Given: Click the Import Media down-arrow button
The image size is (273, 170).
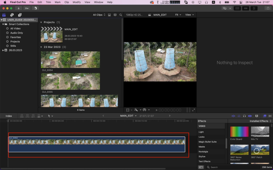Looking at the screenshot, I should point(18,8).
